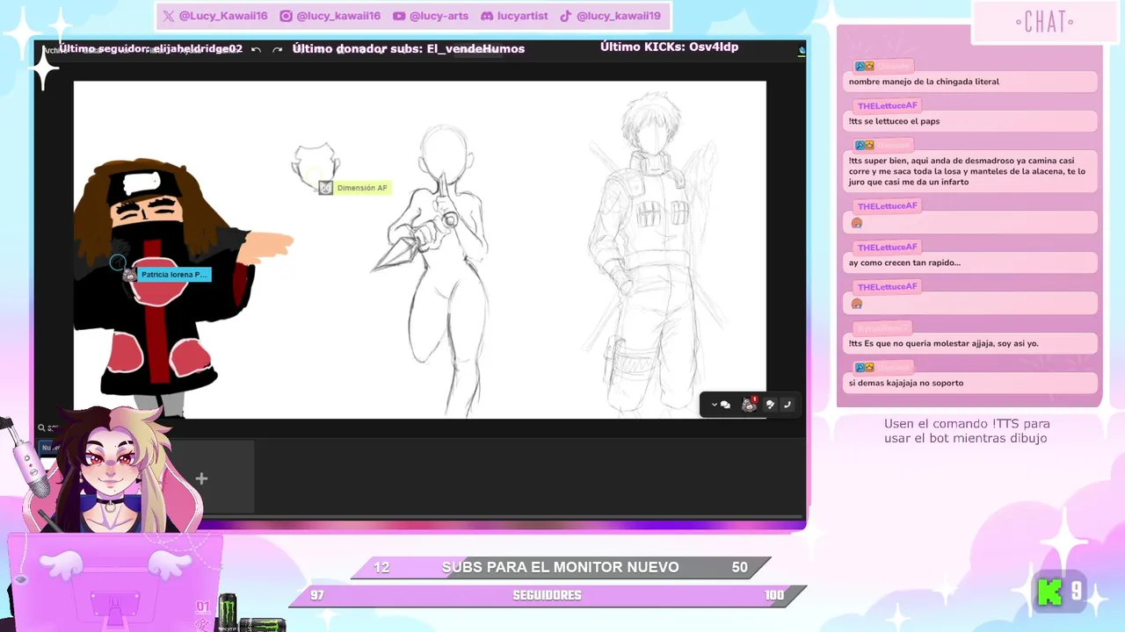Click the green Kick logo badge
Screen dimensions: 1125x632
tap(1049, 592)
